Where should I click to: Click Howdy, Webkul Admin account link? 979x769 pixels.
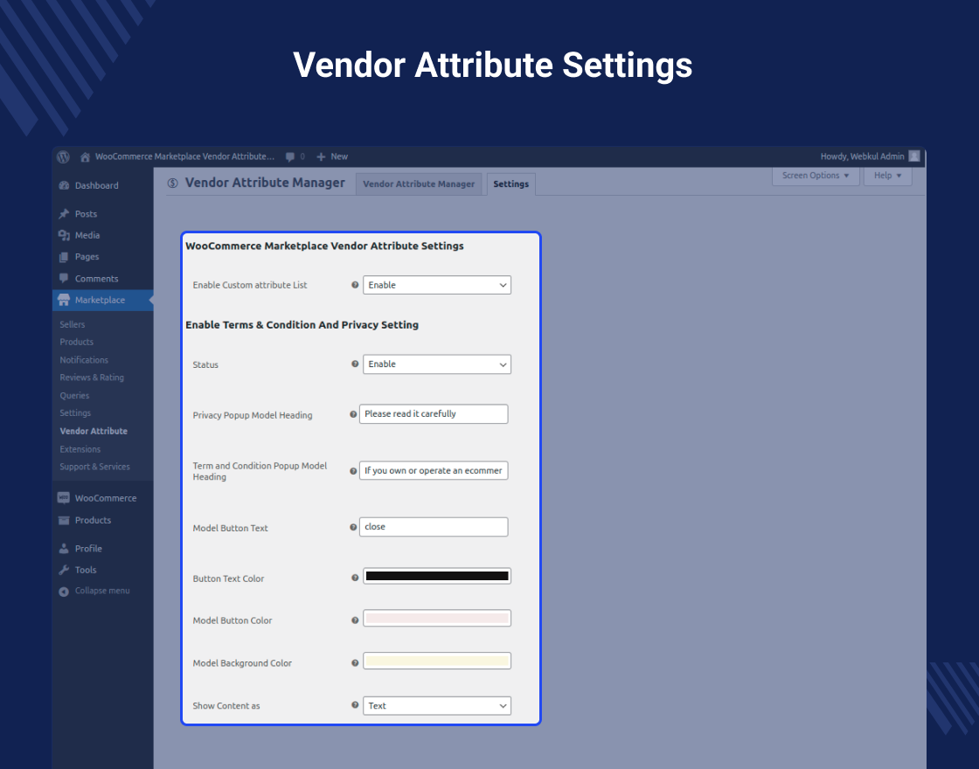pos(862,156)
